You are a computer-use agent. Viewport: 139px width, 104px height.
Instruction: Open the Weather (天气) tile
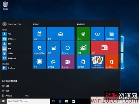[39, 62]
